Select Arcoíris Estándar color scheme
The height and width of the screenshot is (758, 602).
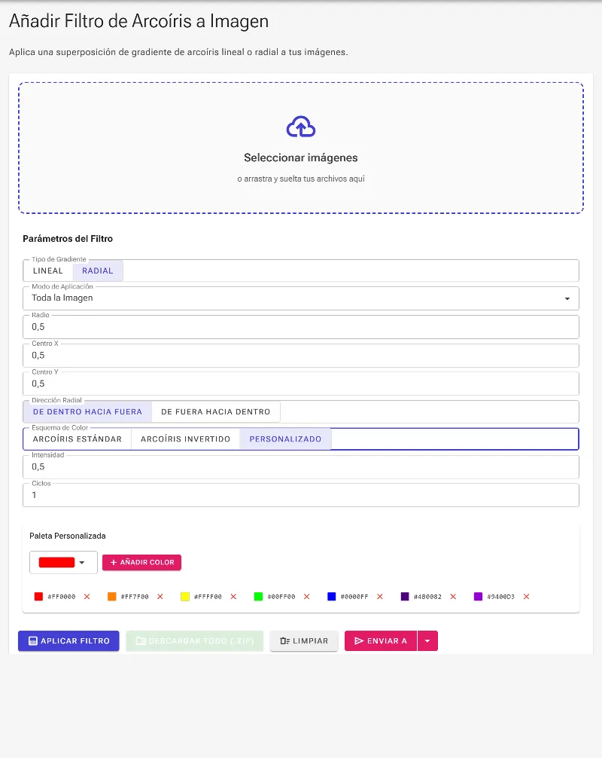click(x=78, y=439)
